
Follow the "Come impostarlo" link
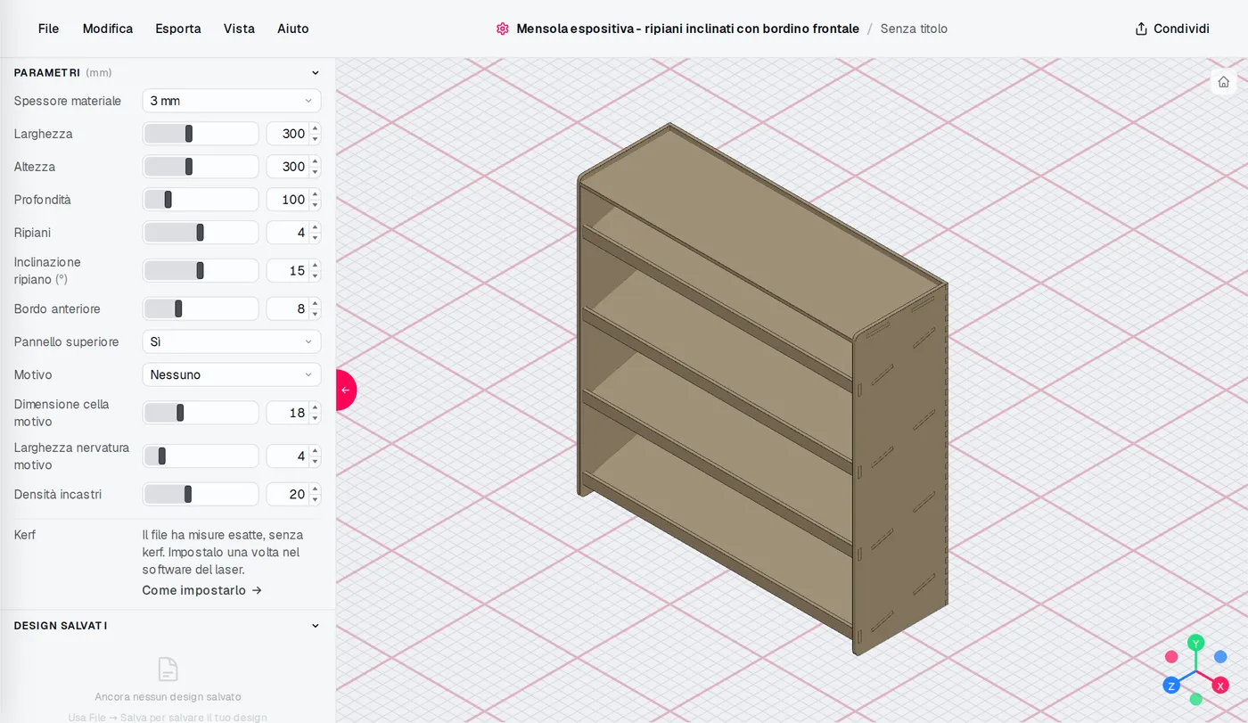pos(202,590)
